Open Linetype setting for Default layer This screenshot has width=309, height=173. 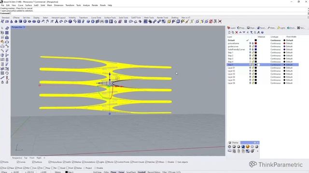(275, 40)
